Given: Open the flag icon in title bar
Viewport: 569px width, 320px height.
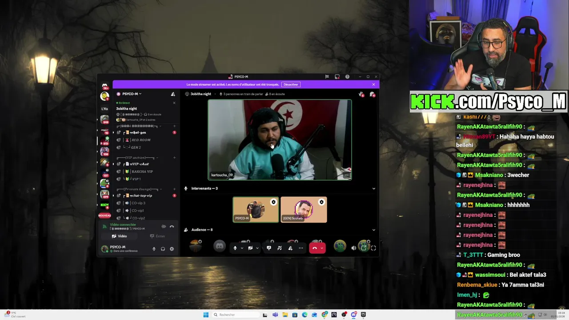Looking at the screenshot, I should [x=327, y=77].
